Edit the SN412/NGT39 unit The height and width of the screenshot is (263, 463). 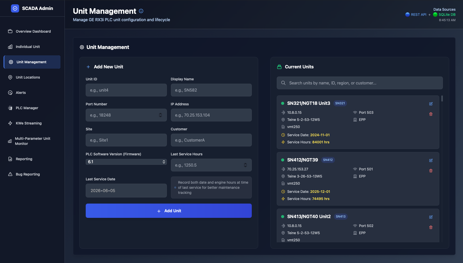click(431, 160)
